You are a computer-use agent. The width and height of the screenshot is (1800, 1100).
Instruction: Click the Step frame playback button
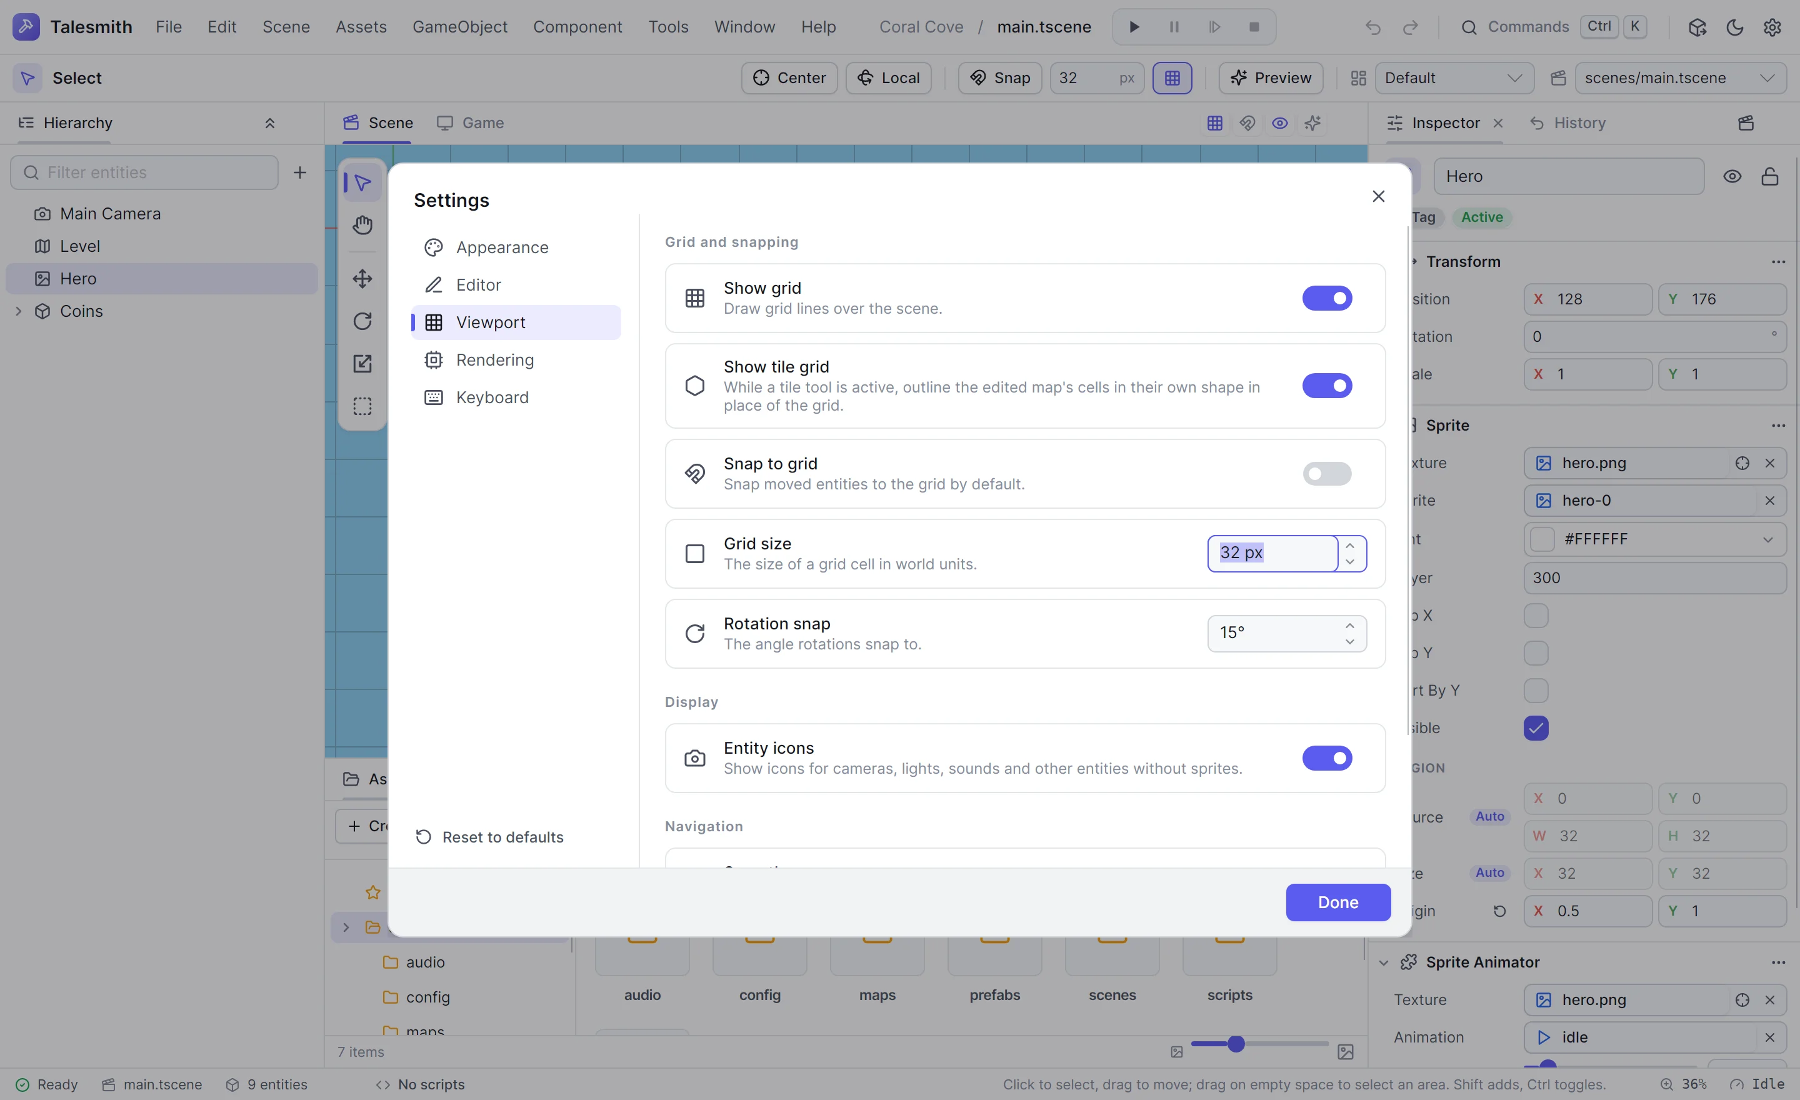coord(1214,27)
